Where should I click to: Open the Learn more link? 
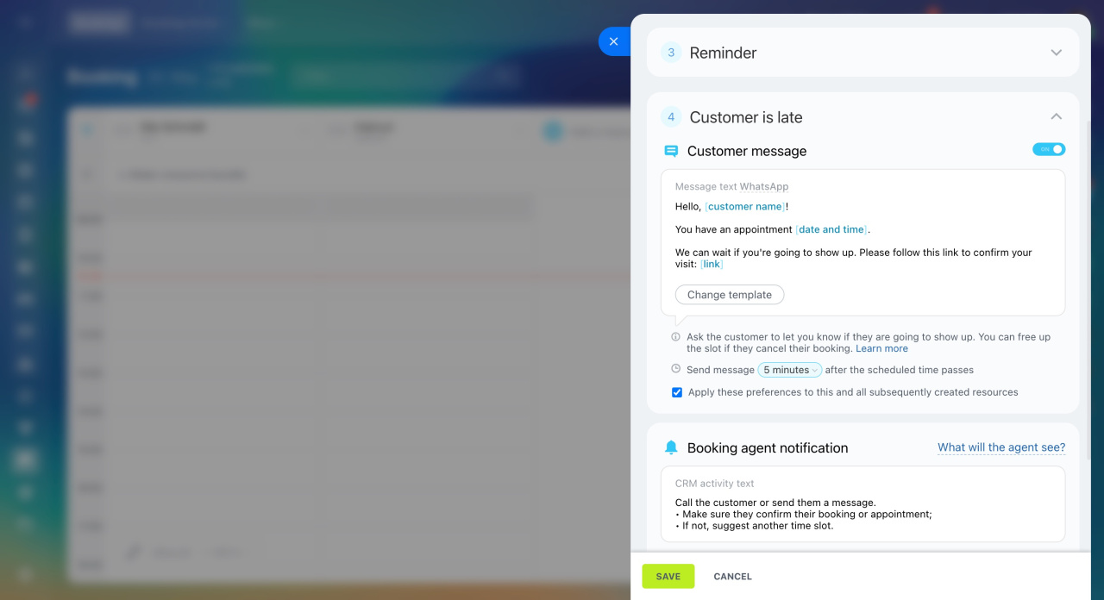click(881, 348)
